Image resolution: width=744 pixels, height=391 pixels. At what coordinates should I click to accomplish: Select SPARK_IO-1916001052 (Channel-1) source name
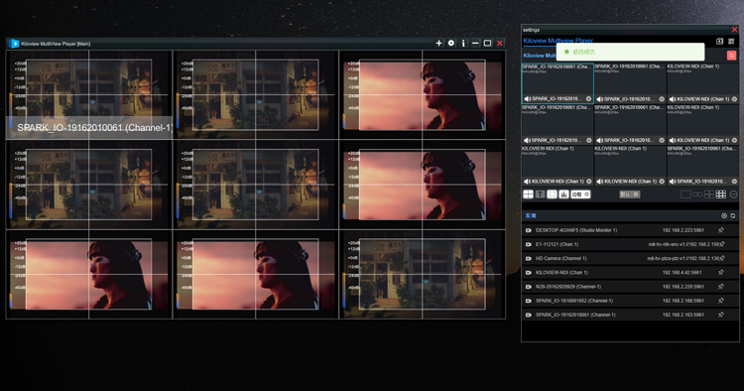coord(575,301)
